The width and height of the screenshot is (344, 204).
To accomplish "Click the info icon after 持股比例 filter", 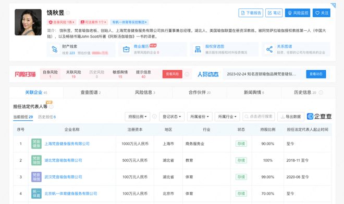I will pyautogui.click(x=154, y=117).
